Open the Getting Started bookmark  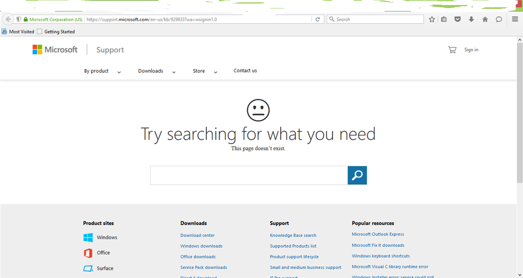click(x=56, y=32)
